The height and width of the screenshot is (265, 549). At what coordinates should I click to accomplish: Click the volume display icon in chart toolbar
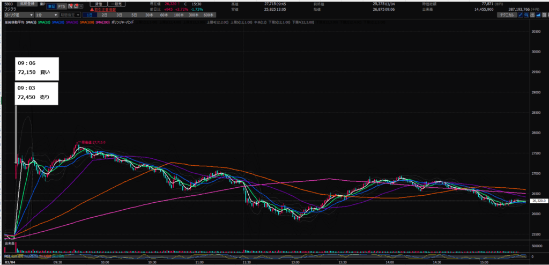click(533, 15)
